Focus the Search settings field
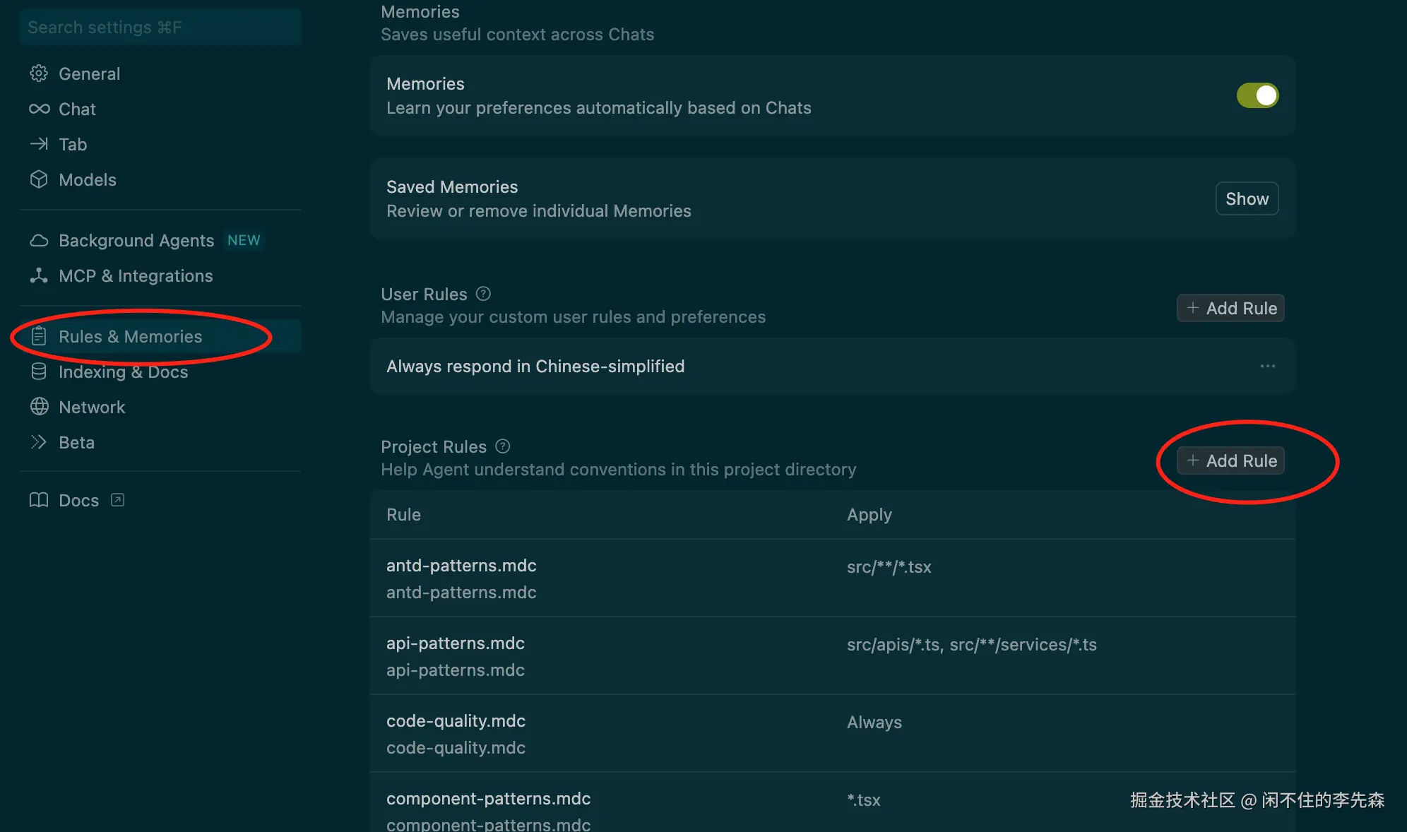The height and width of the screenshot is (832, 1407). [x=160, y=28]
